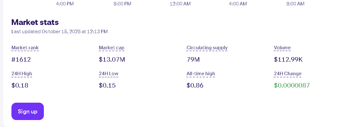Click the Market rank label
This screenshot has height=127, width=355.
pyautogui.click(x=25, y=48)
